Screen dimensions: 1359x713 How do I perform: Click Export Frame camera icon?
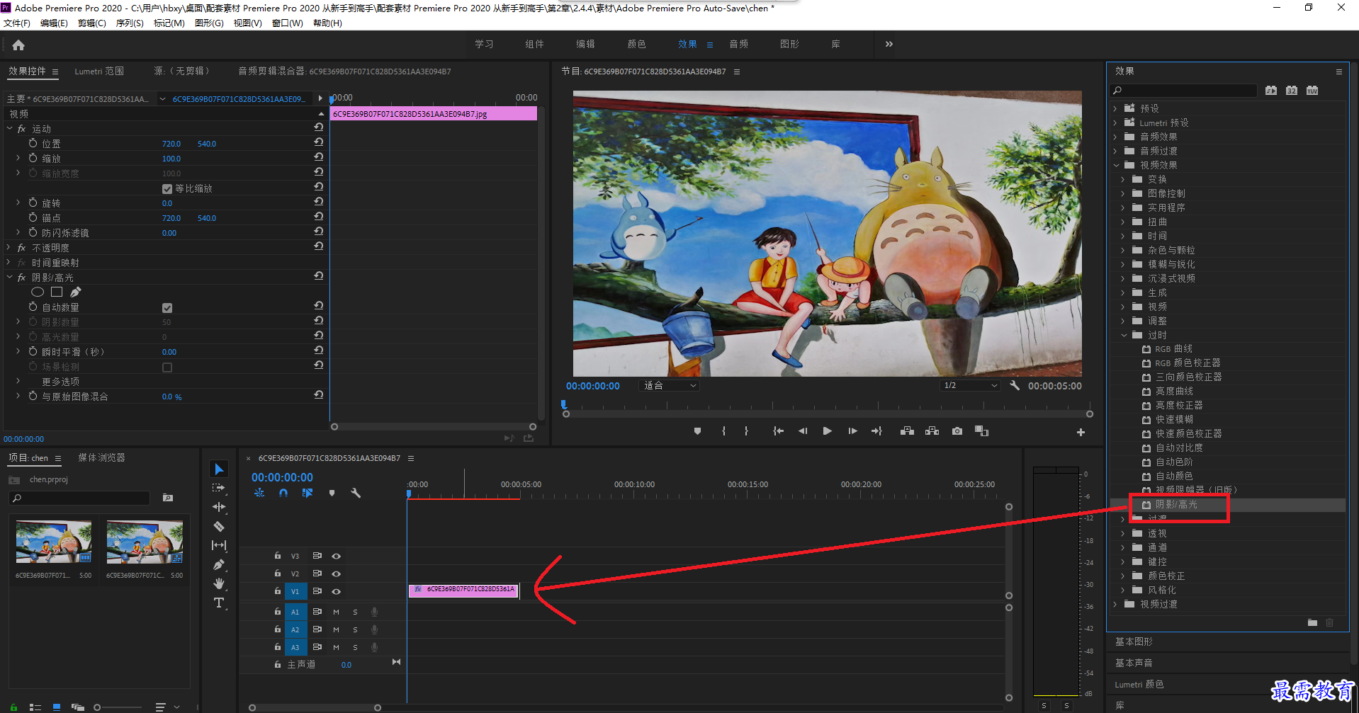(957, 431)
